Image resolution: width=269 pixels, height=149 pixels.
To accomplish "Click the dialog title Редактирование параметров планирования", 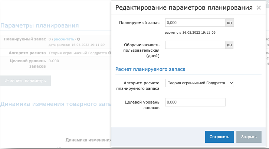I will pos(184,8).
